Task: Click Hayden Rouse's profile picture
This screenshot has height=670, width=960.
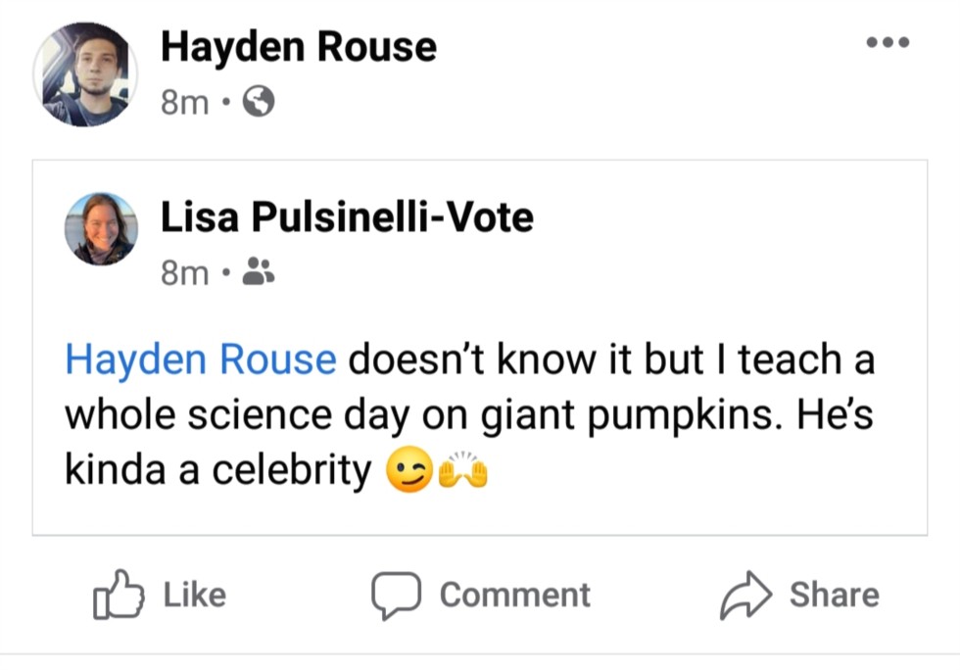Action: click(x=84, y=74)
